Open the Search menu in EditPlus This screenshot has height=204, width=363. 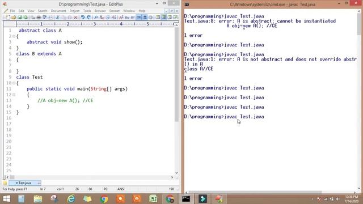click(43, 11)
